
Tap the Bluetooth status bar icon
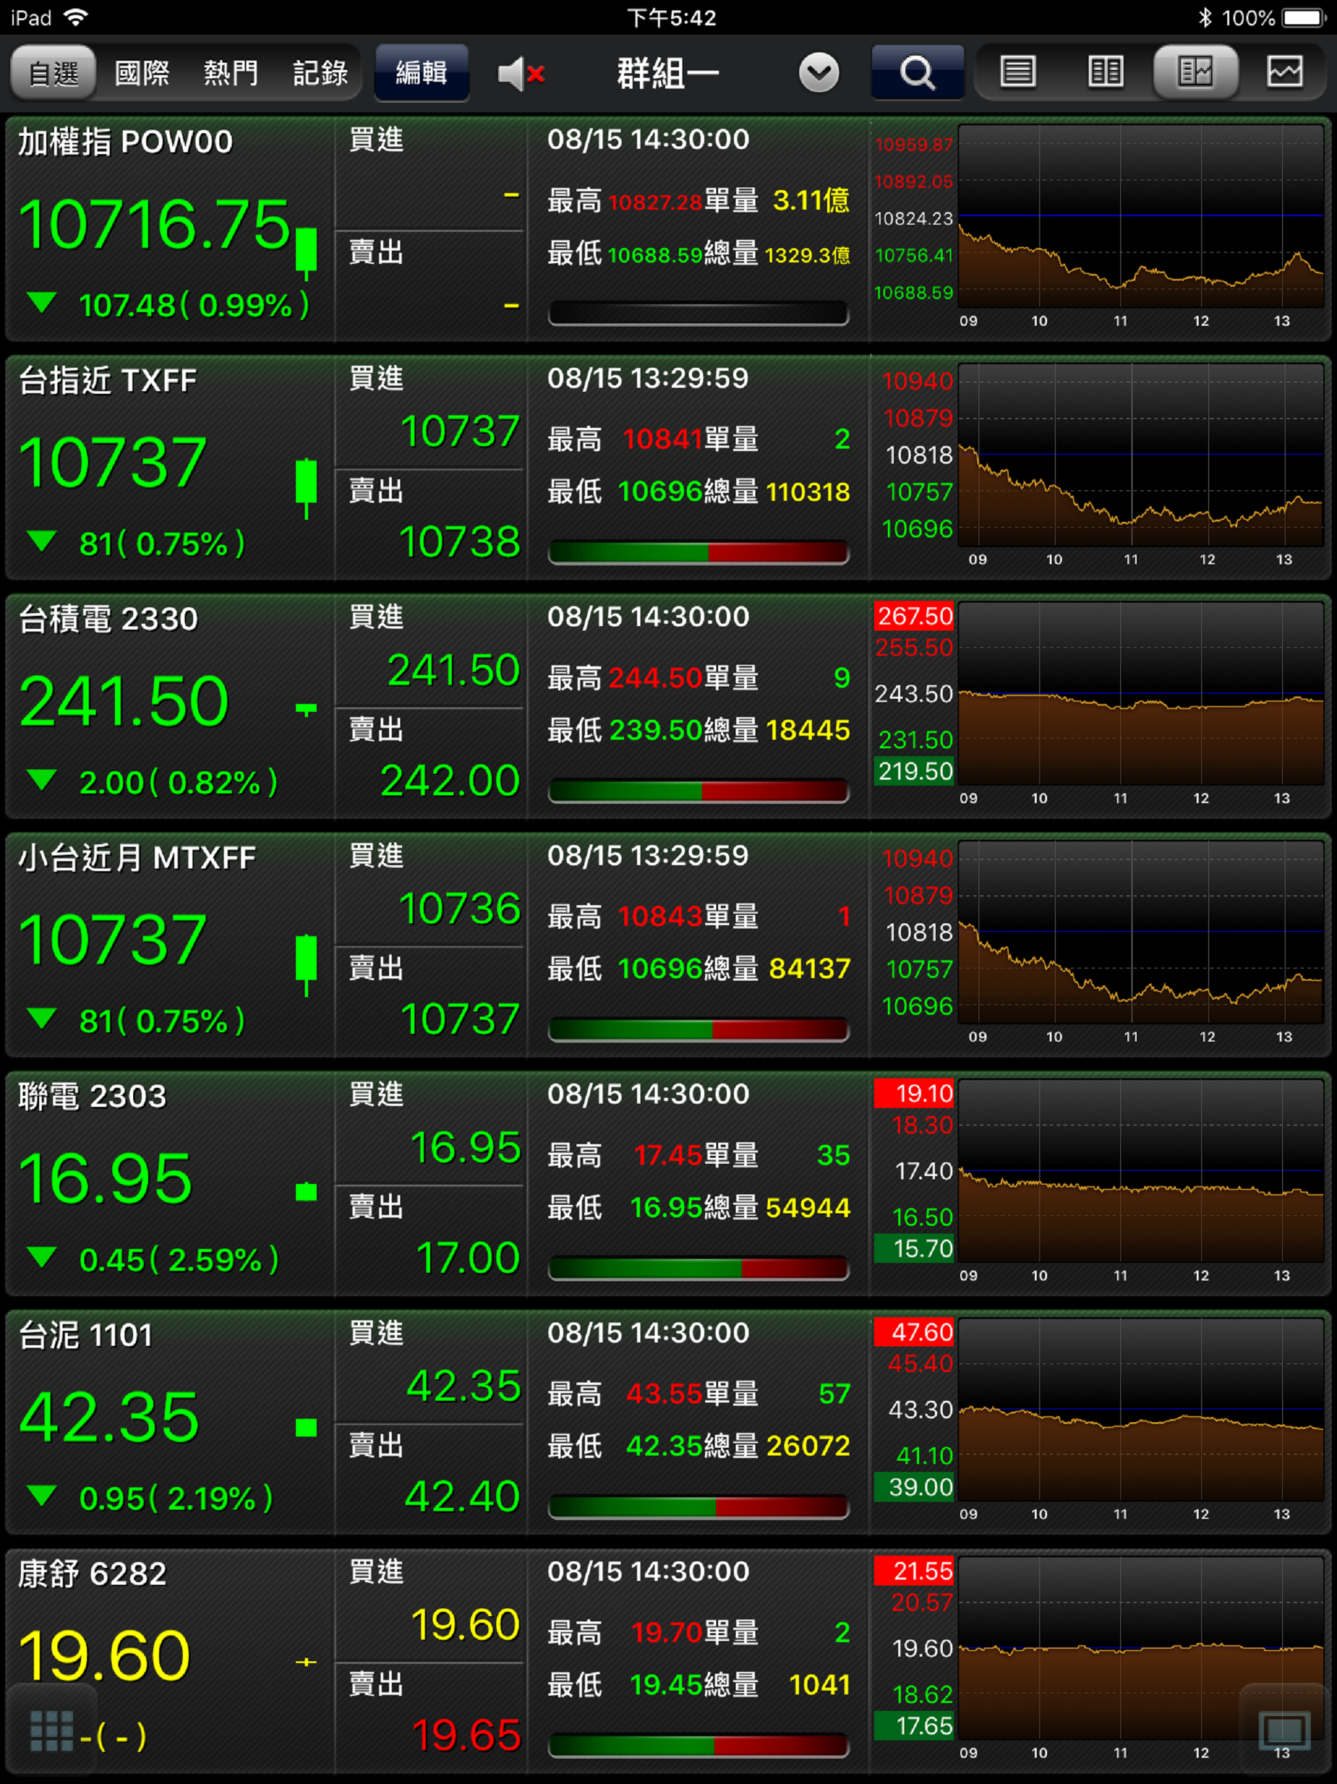tap(1204, 18)
